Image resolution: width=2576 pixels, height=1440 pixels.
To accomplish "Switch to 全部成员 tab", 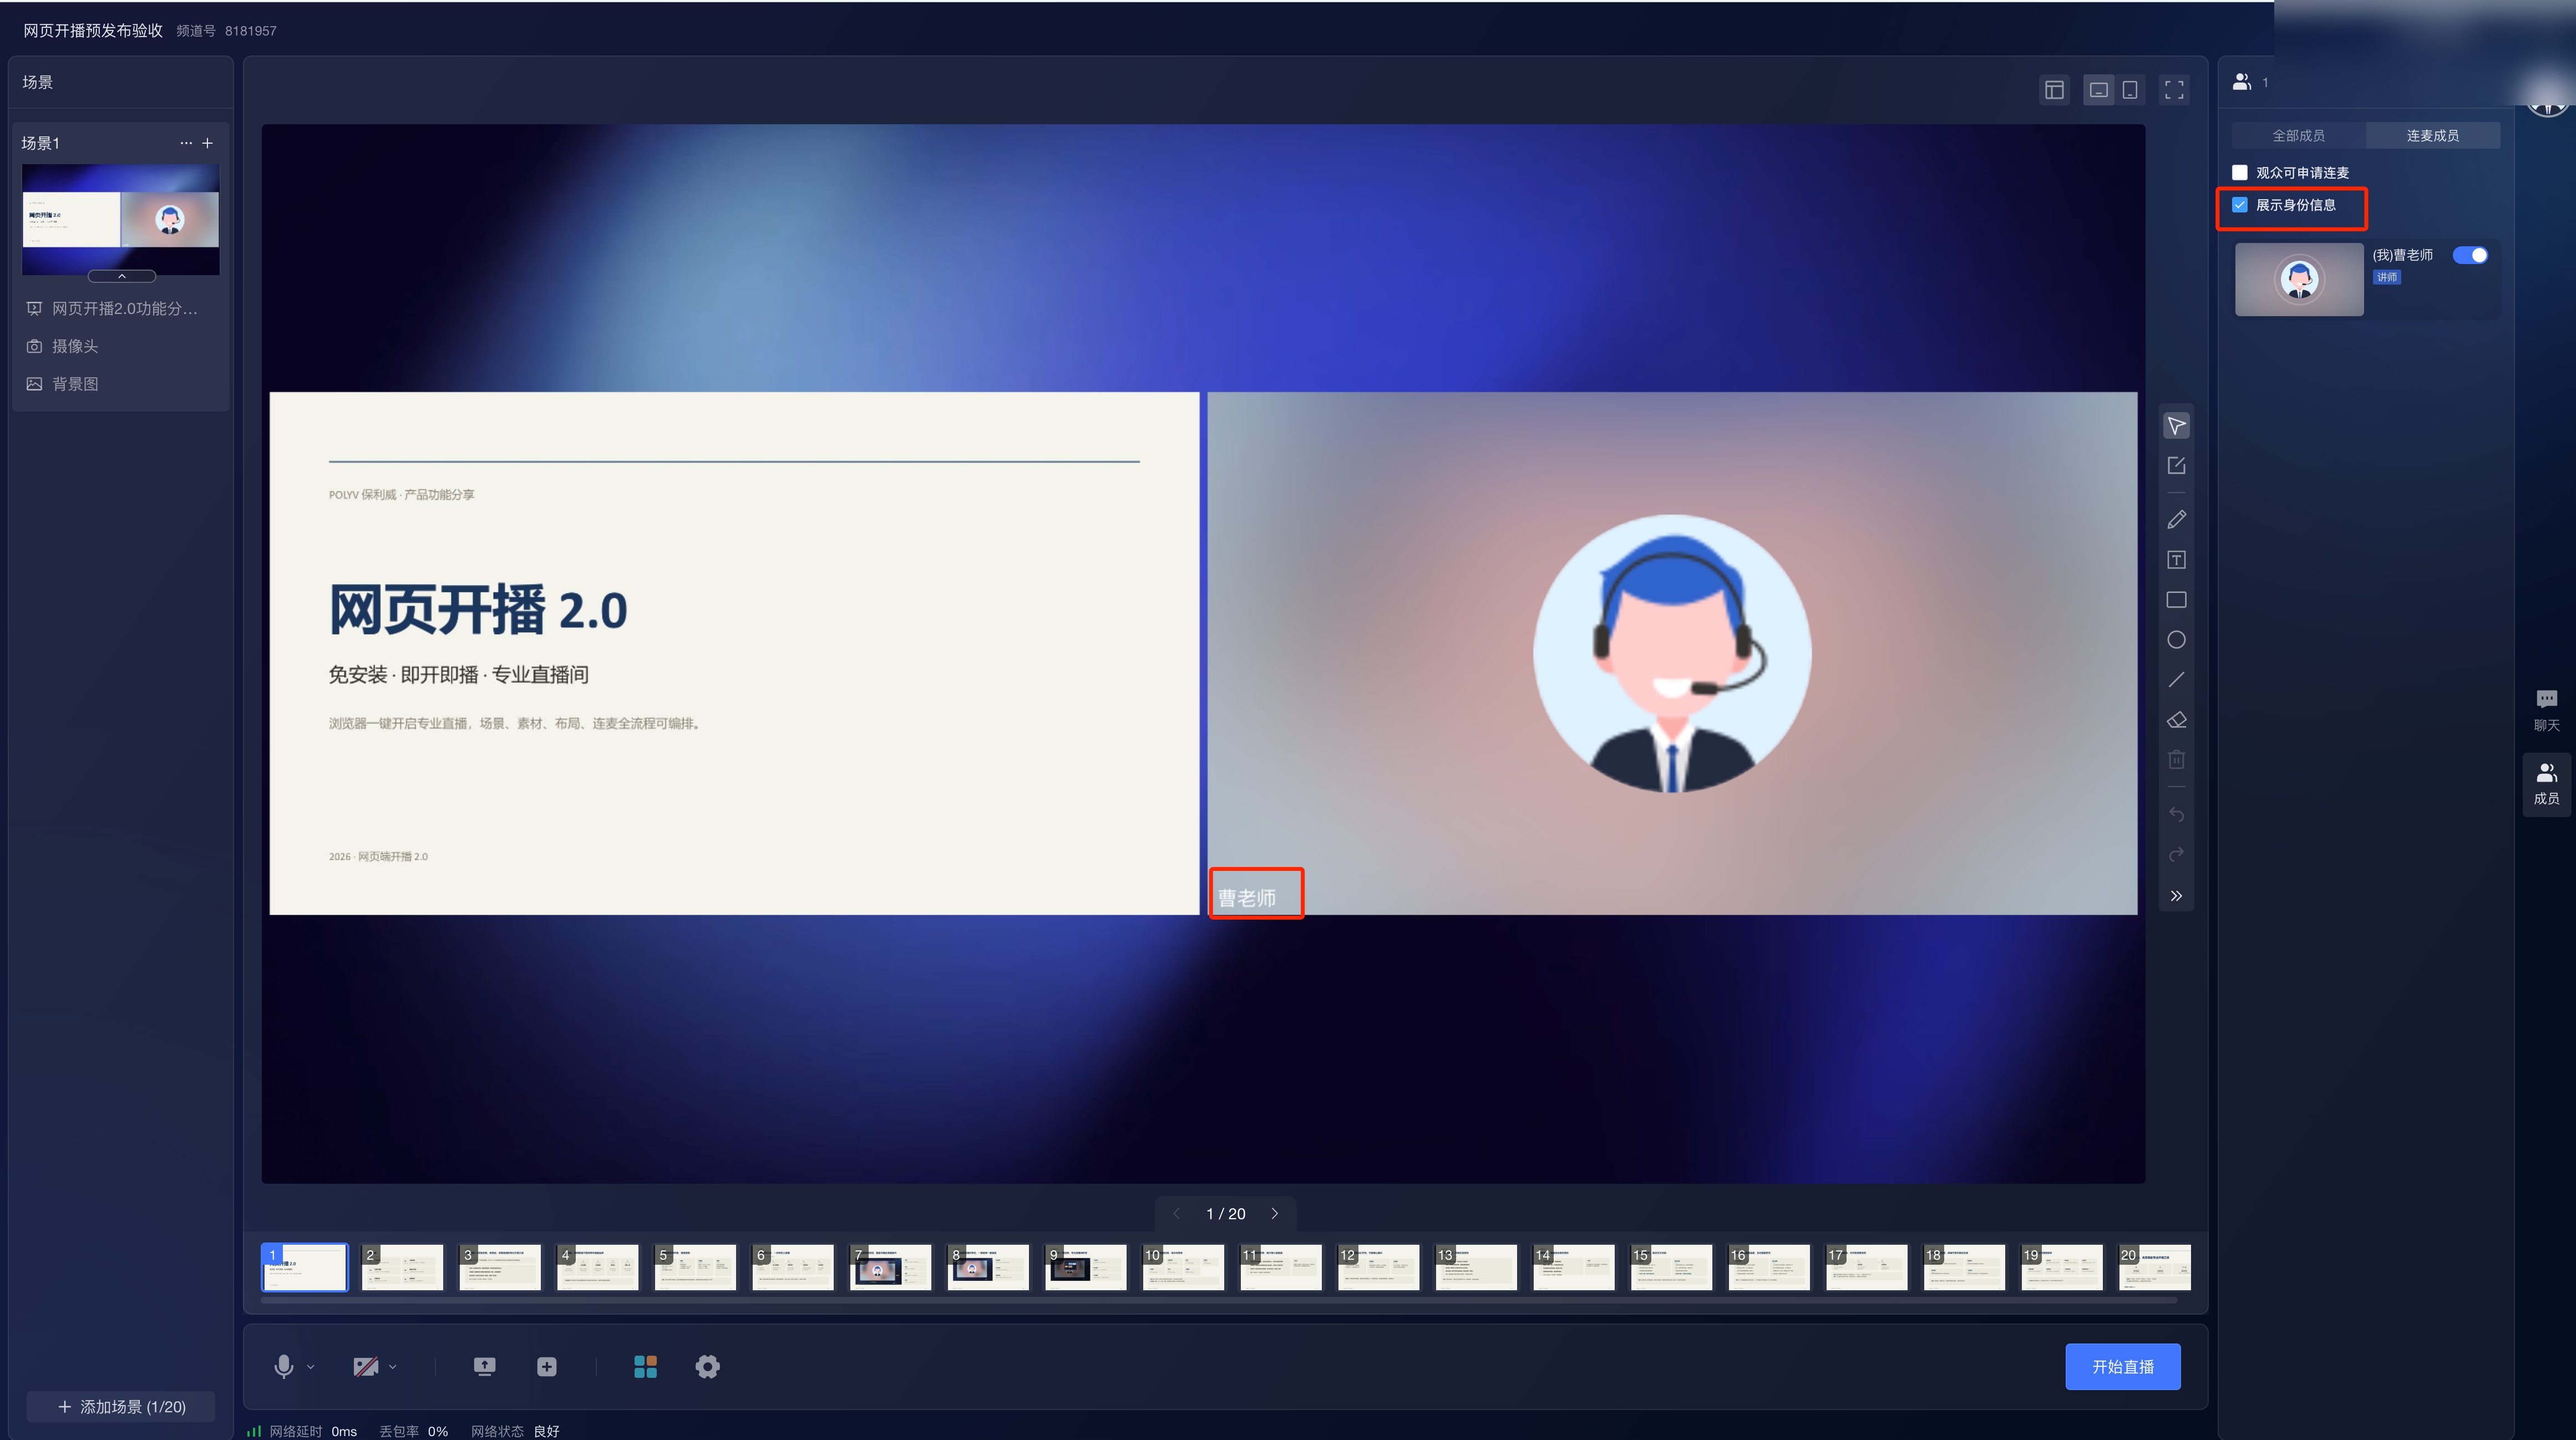I will pyautogui.click(x=2298, y=135).
